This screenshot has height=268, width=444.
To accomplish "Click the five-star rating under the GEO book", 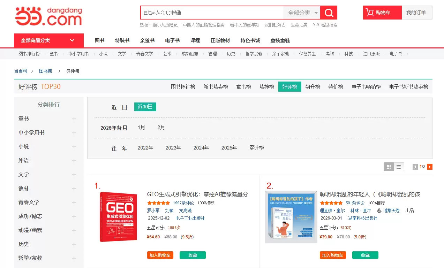I will [159, 202].
